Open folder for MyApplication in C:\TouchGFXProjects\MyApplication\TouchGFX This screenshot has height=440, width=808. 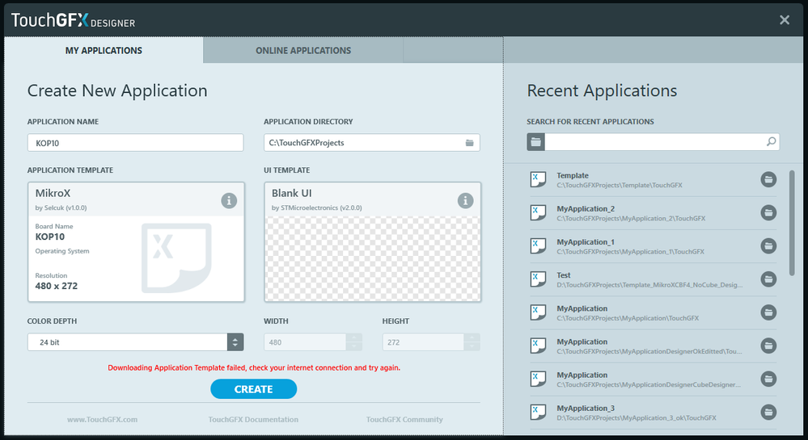[x=768, y=312]
